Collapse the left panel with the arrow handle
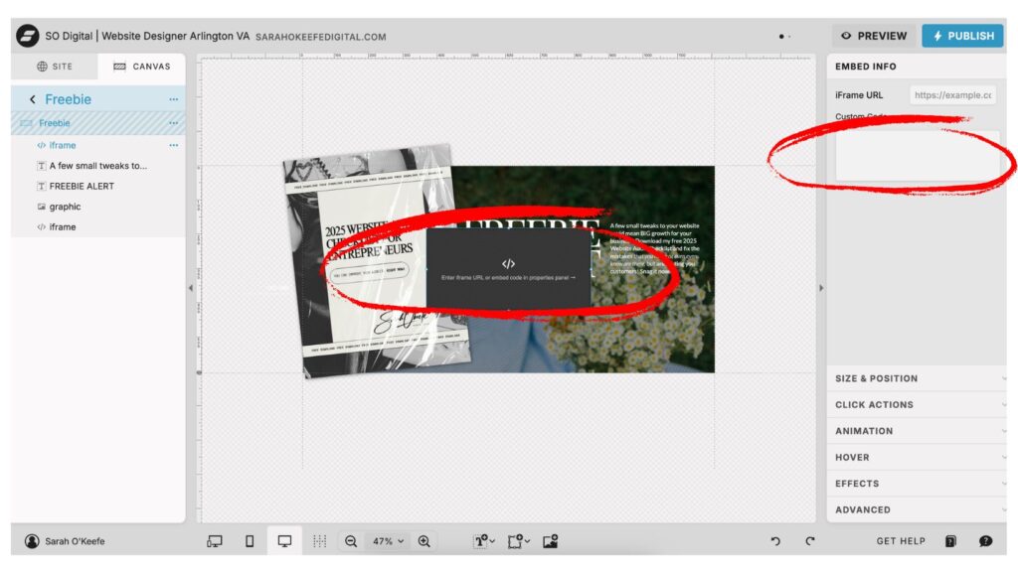 [191, 288]
